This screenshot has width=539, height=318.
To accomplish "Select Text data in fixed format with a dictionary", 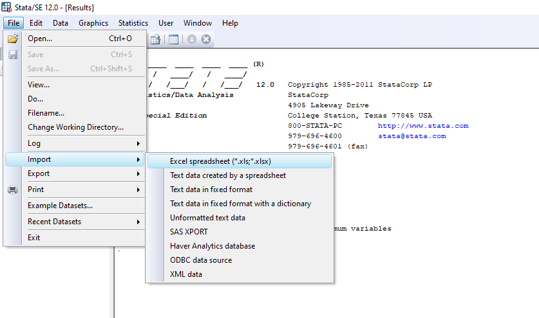I will click(x=240, y=204).
